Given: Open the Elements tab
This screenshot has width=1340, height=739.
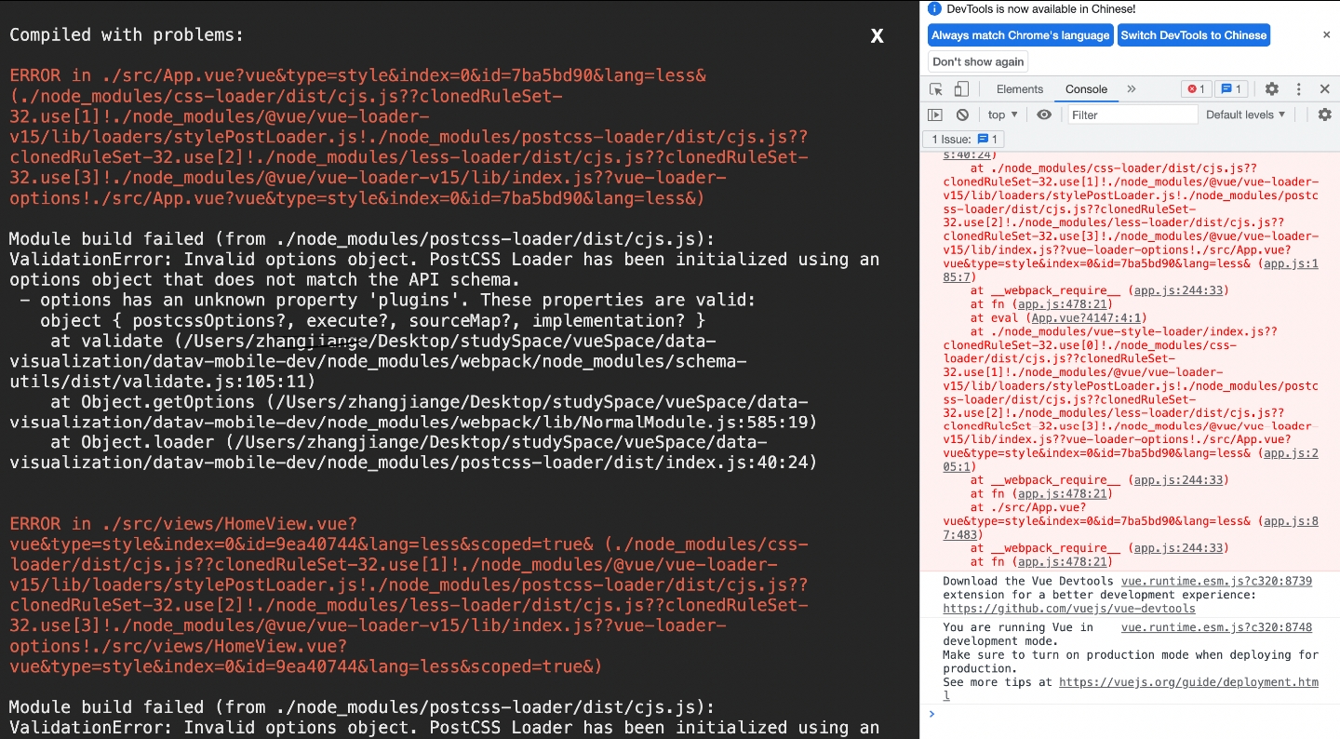Looking at the screenshot, I should click(1020, 89).
